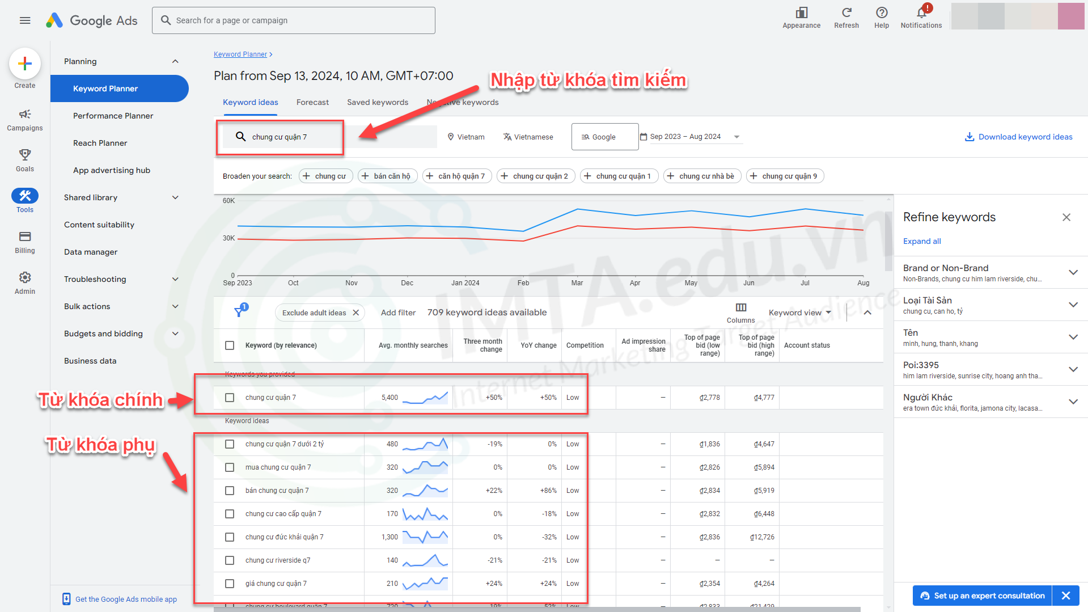Add 'chung cư quận 2' suggestion
The image size is (1088, 612).
tap(536, 176)
